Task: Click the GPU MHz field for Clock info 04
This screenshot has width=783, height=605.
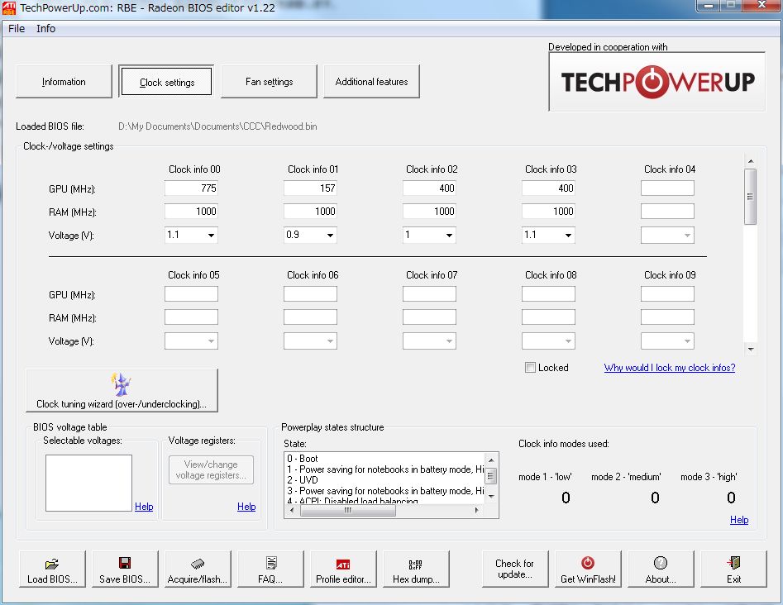Action: tap(667, 188)
